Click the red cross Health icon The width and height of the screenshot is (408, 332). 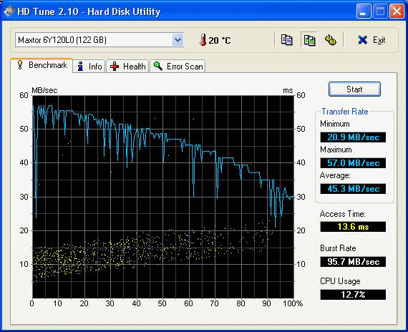[115, 67]
